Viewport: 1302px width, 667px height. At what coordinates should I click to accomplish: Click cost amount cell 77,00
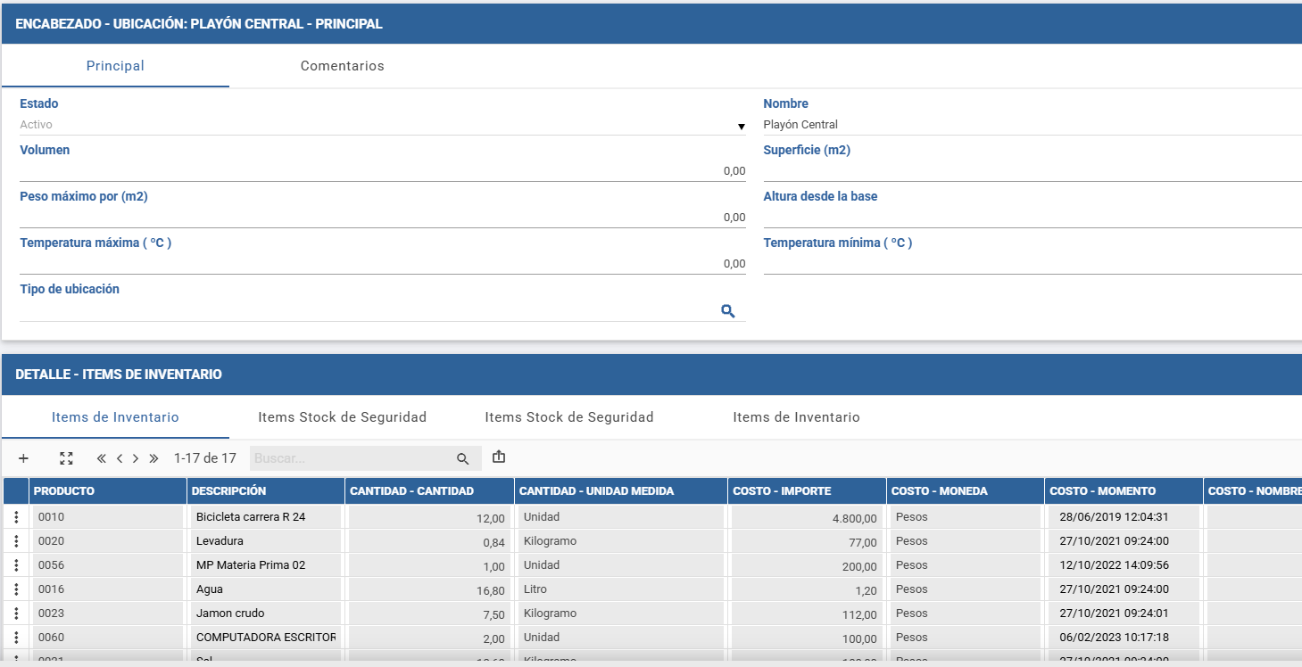tap(807, 541)
